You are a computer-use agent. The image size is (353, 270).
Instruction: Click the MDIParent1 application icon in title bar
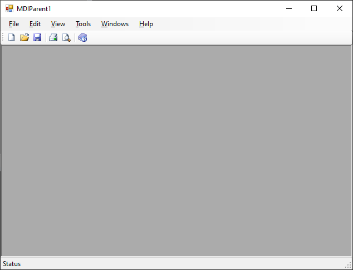point(9,8)
